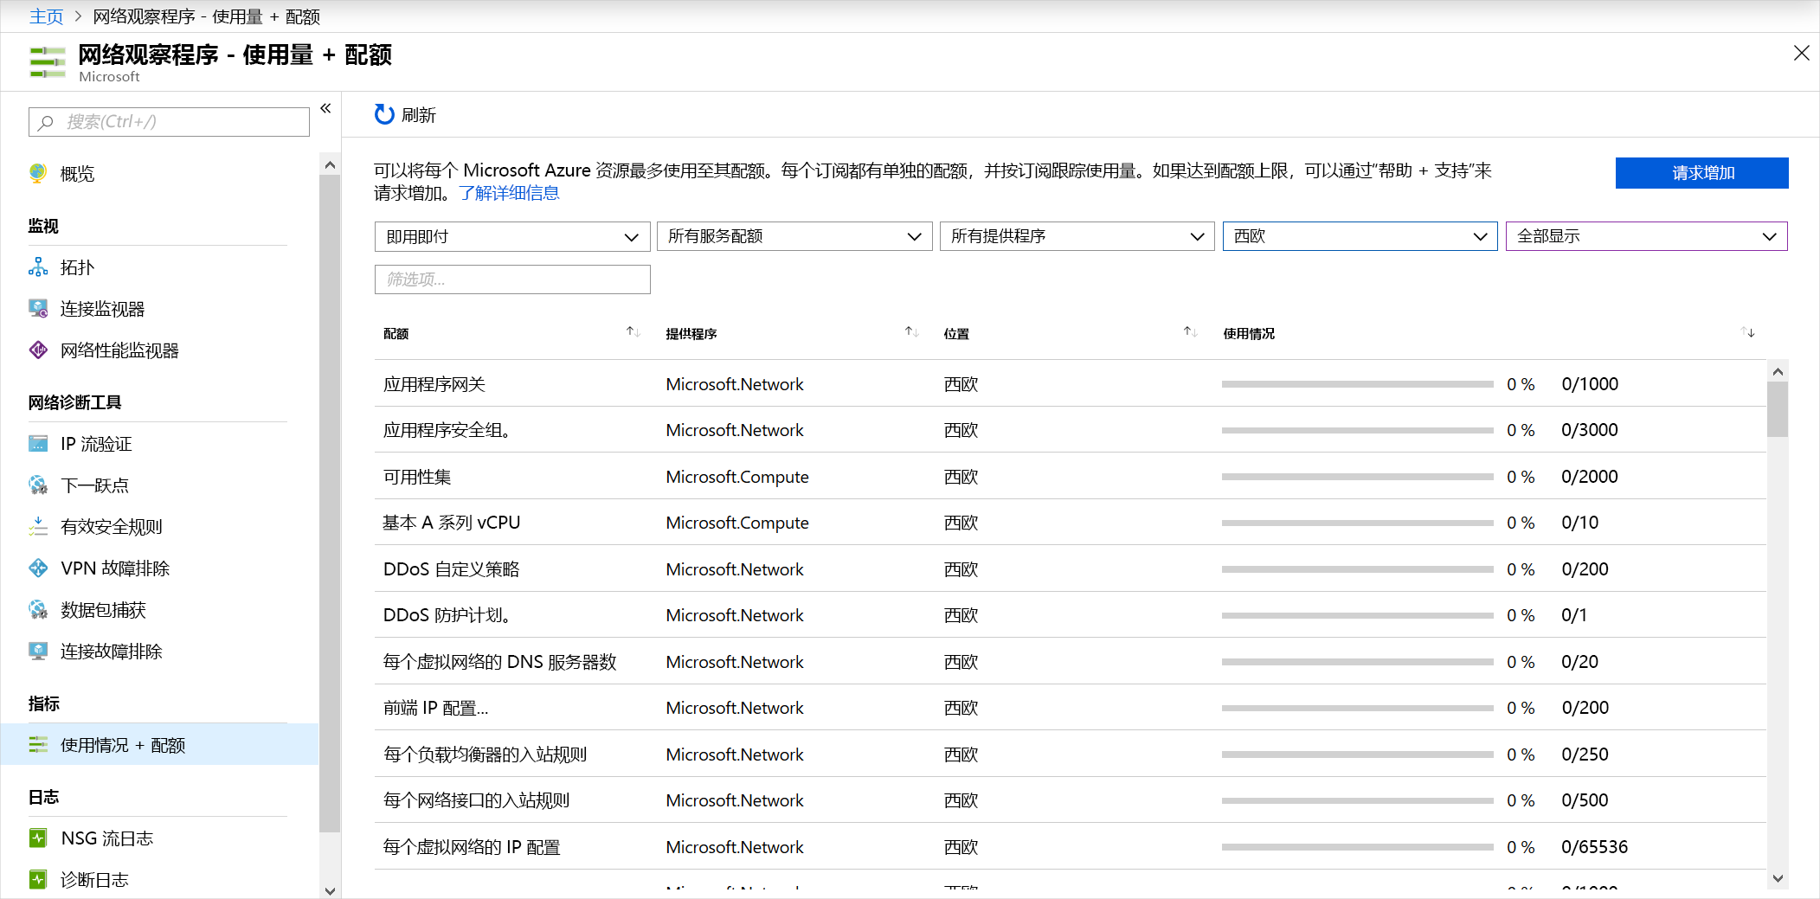1820x899 pixels.
Task: Close the blade with the X button
Action: [x=1802, y=54]
